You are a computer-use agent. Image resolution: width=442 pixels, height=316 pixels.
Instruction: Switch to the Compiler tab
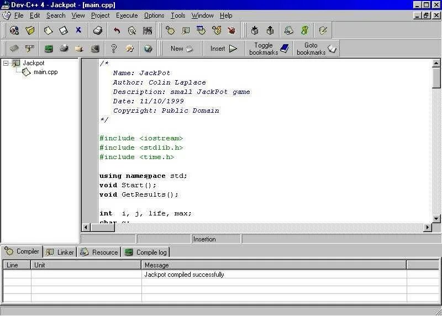[x=22, y=251]
